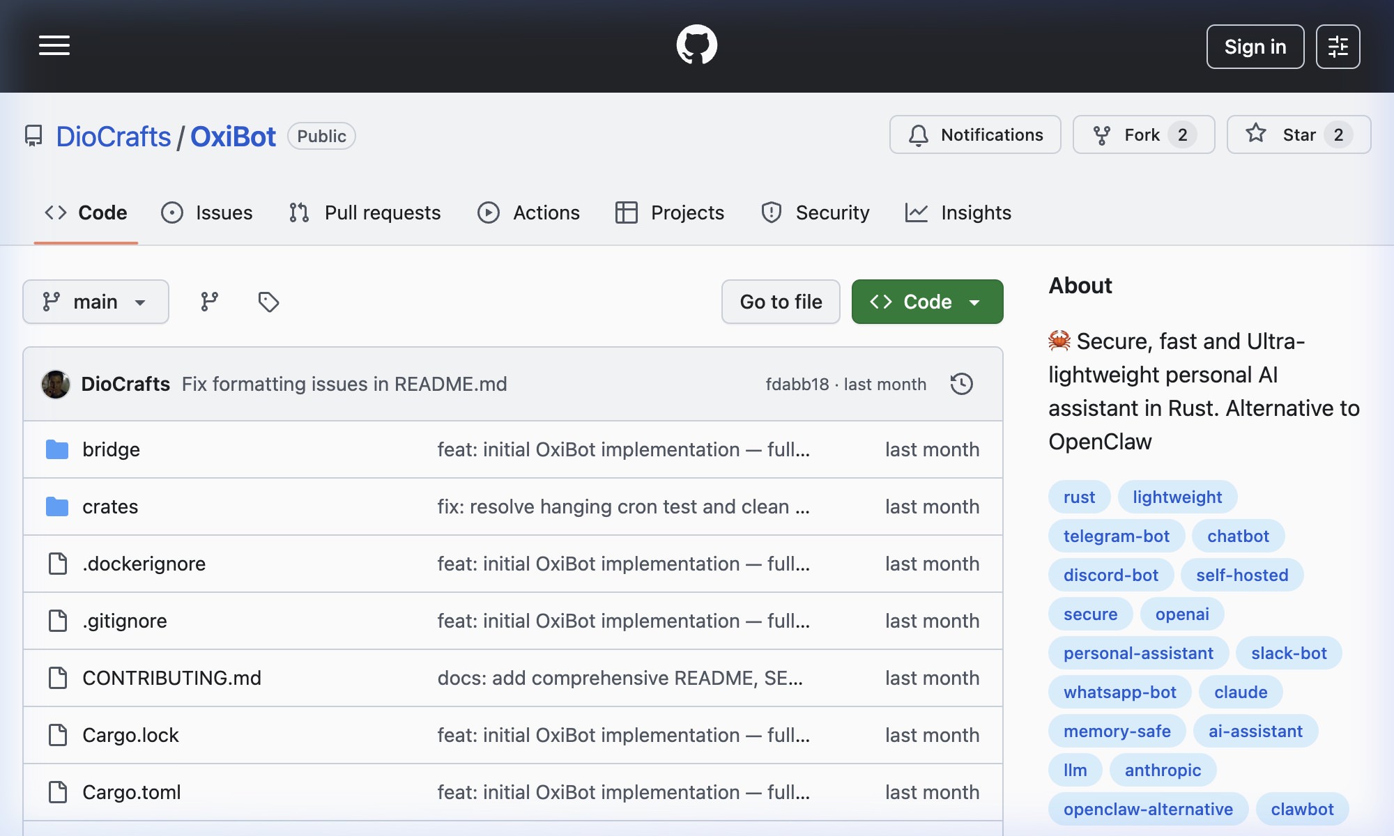Click DioCrafts avatar in the commit row

pyautogui.click(x=56, y=384)
